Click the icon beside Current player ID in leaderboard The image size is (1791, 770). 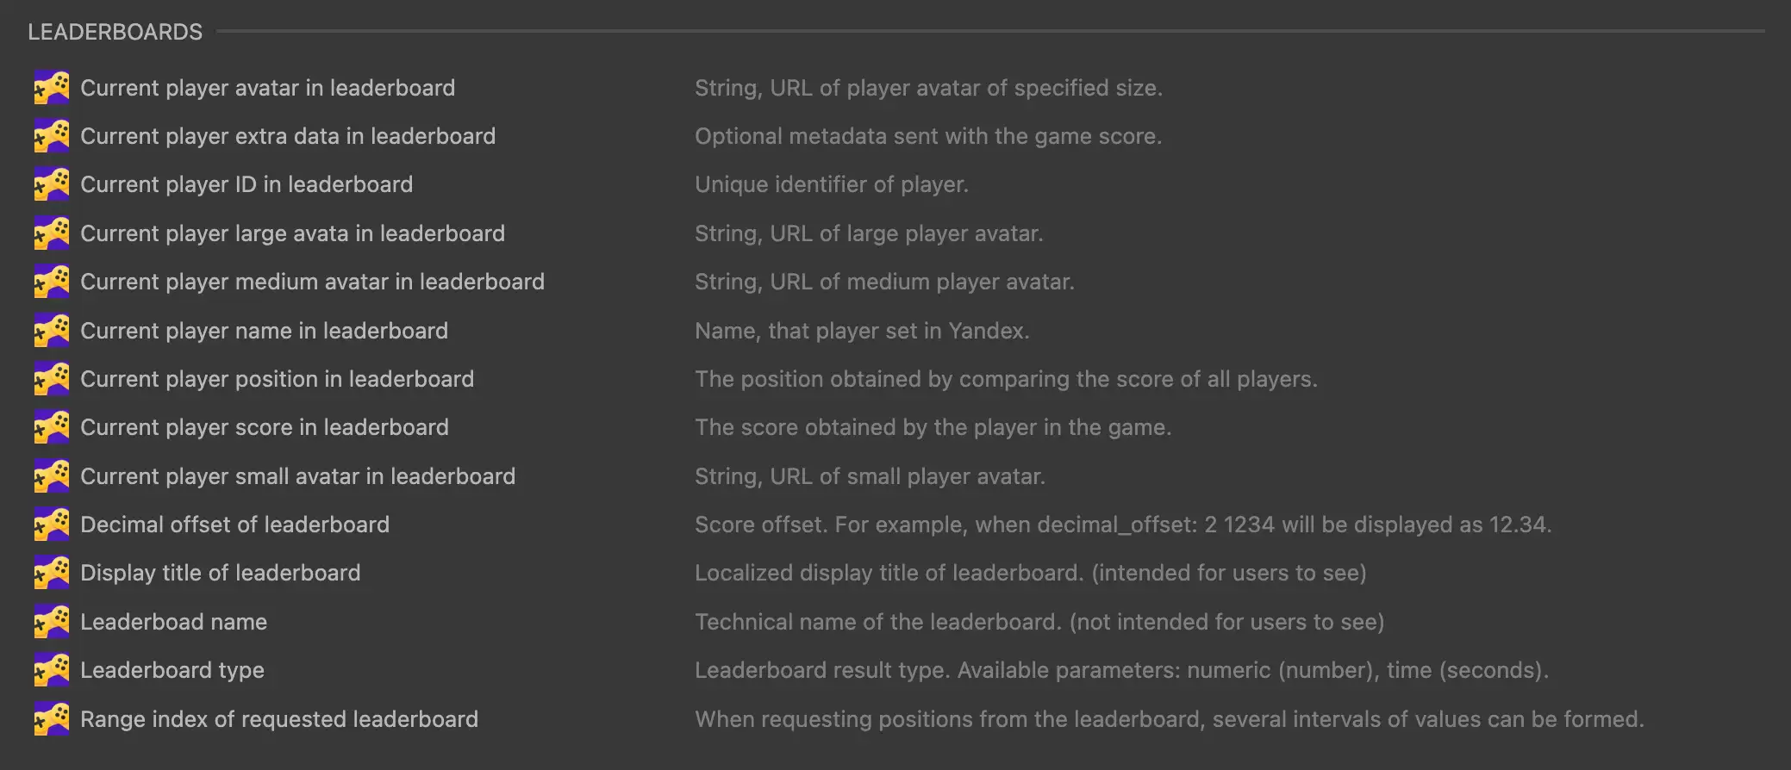pos(52,184)
